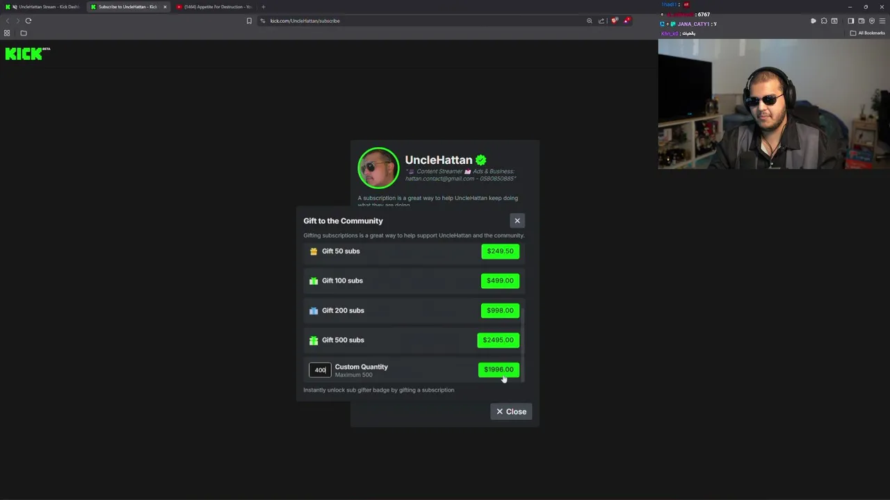Click the Gift 500 subs label
The height and width of the screenshot is (500, 890).
tap(343, 340)
